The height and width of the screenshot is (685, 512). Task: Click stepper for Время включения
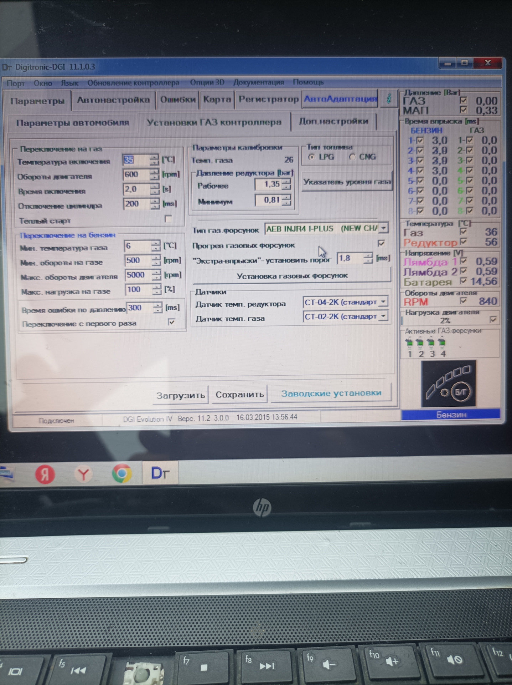pos(154,189)
